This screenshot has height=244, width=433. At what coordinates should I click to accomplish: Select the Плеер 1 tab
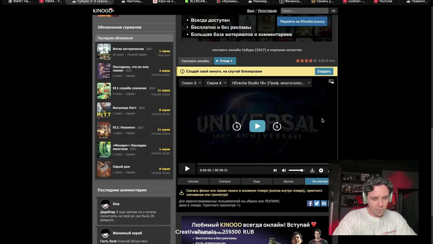click(x=225, y=61)
